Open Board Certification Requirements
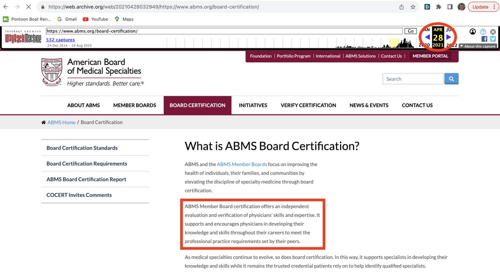 tap(95, 164)
